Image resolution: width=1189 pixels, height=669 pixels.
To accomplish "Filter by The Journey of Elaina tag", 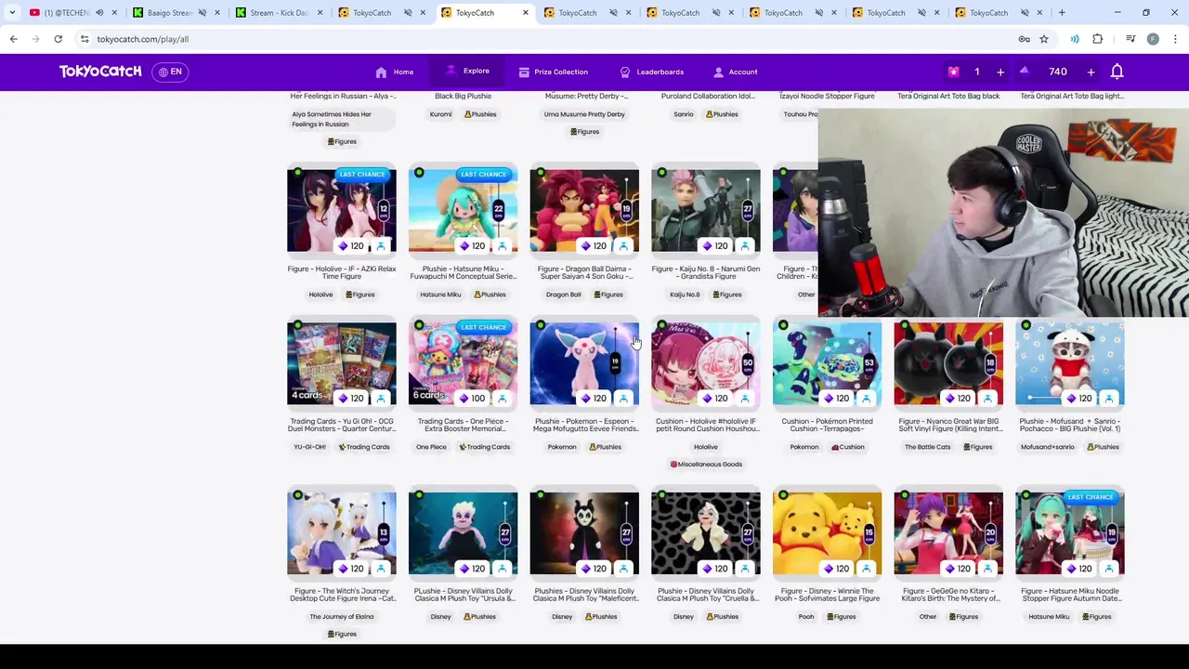I will point(342,616).
